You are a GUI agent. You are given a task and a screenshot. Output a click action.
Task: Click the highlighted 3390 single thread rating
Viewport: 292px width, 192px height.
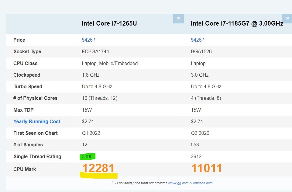87,156
